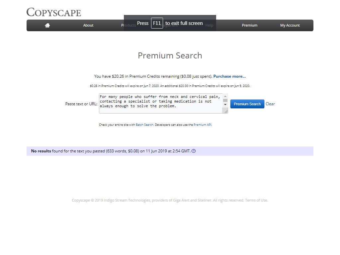The image size is (340, 255).
Task: Follow the Purchase more link
Action: pos(229,76)
